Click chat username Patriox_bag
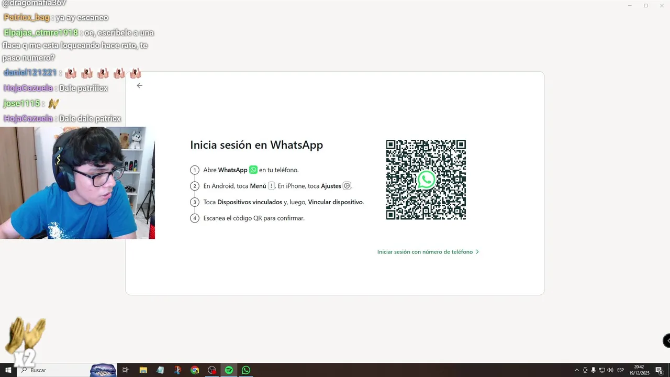670x377 pixels. [27, 18]
